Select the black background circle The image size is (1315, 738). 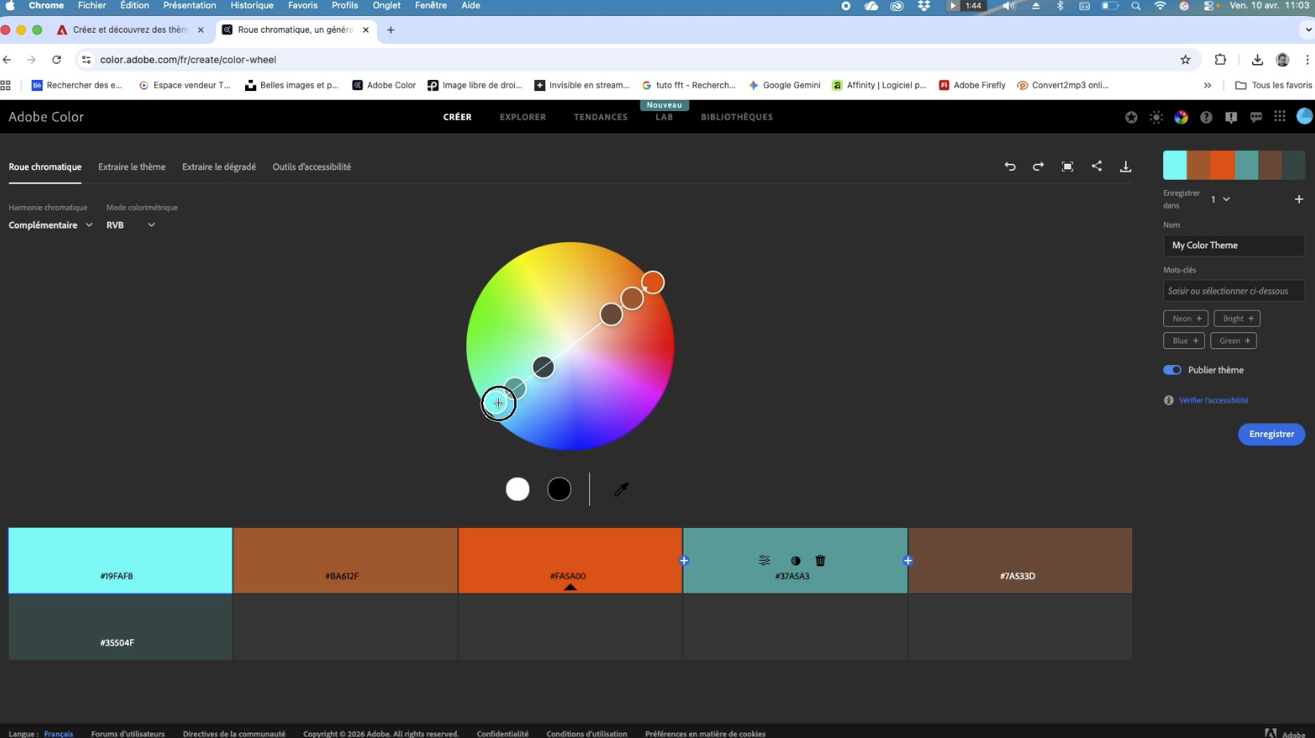tap(559, 489)
